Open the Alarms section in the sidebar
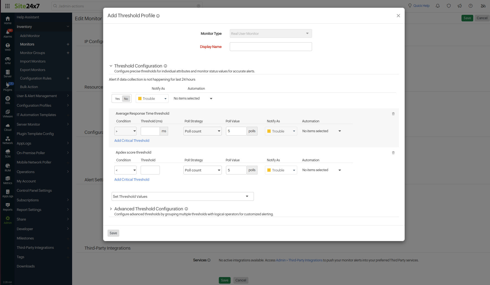The height and width of the screenshot is (285, 490). (7, 33)
